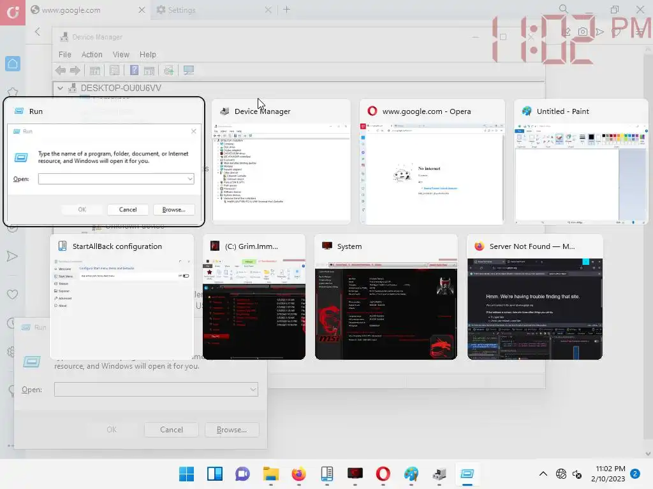Image resolution: width=653 pixels, height=489 pixels.
Task: Open the home icon in Opera sidebar
Action: click(x=13, y=64)
